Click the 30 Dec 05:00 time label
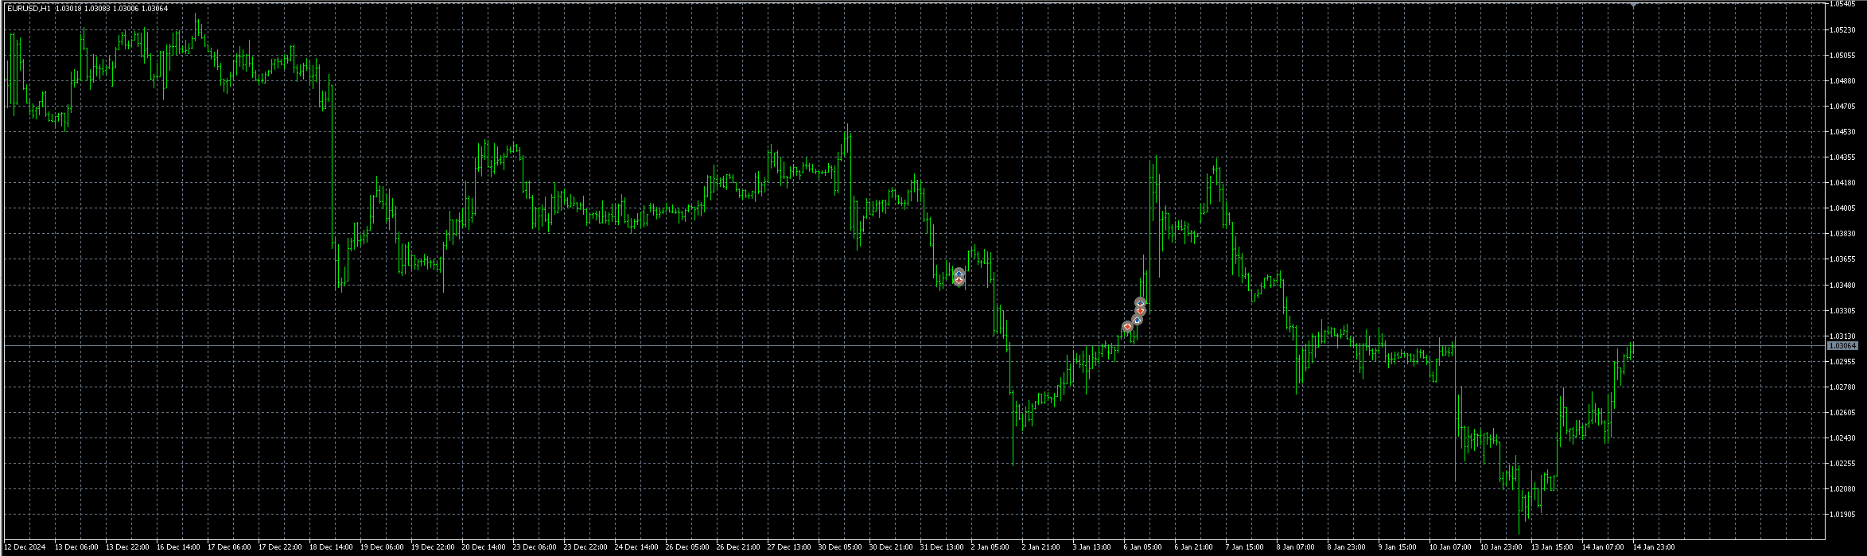 pos(840,547)
